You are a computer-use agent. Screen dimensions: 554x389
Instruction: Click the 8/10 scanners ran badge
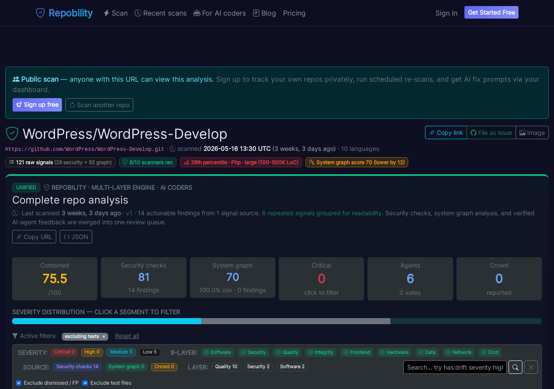(148, 163)
